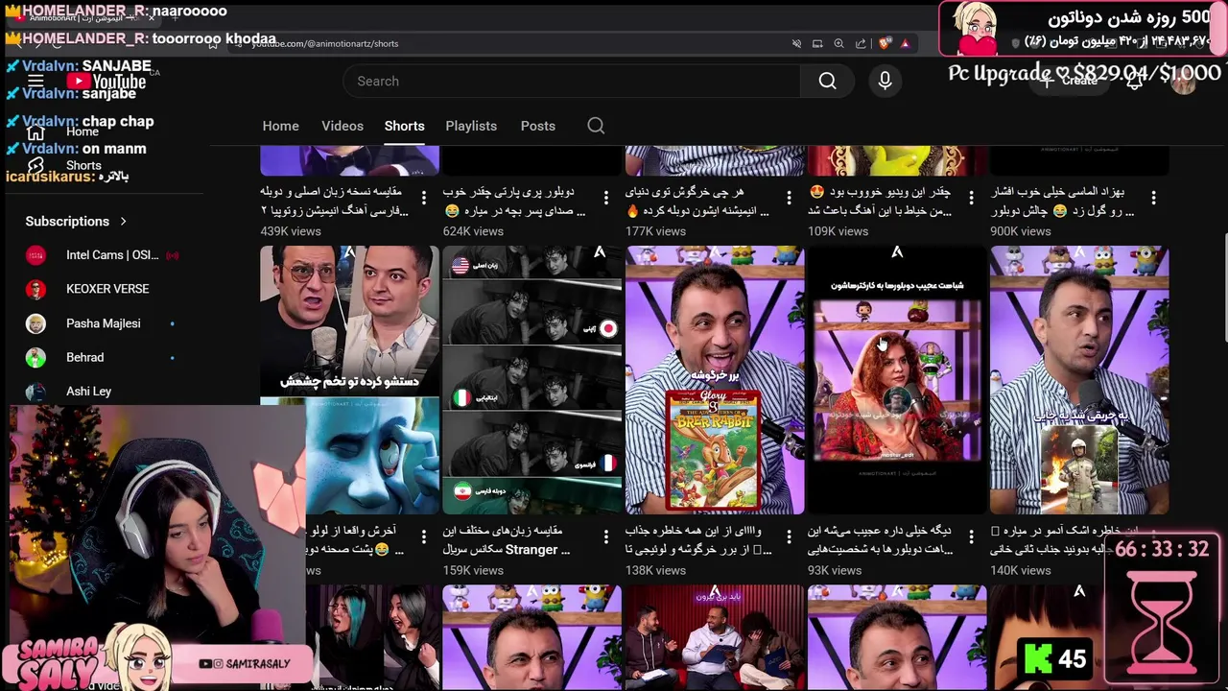Screen dimensions: 1228x691
Task: Open the Pasha Majlesi subscription link
Action: pyautogui.click(x=104, y=323)
